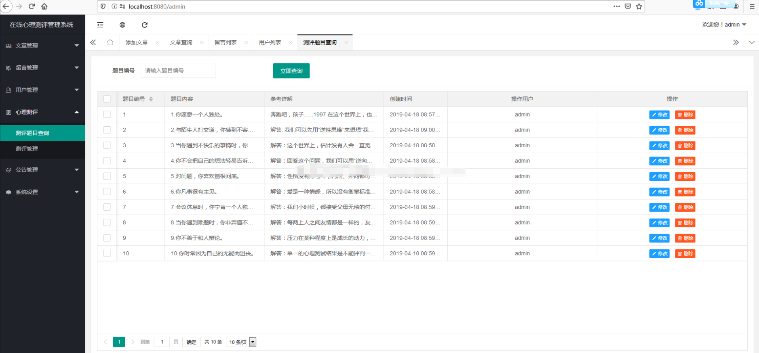
Task: Go to the browser home page
Action: coord(44,6)
